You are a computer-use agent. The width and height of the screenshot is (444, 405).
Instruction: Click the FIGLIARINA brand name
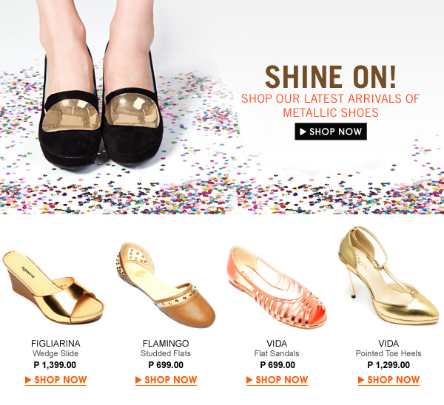pyautogui.click(x=55, y=344)
